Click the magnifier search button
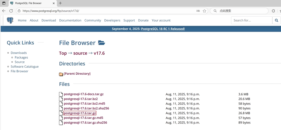 [276, 20]
